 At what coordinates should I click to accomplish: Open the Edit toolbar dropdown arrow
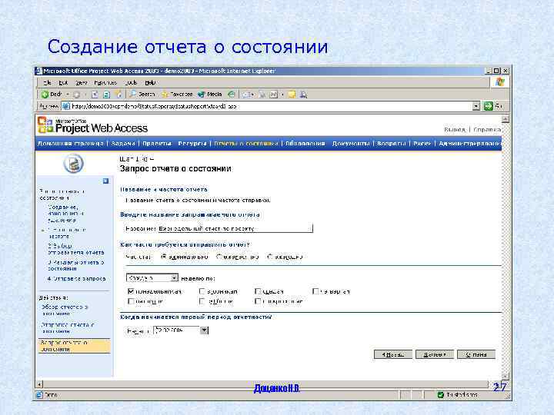coord(282,95)
